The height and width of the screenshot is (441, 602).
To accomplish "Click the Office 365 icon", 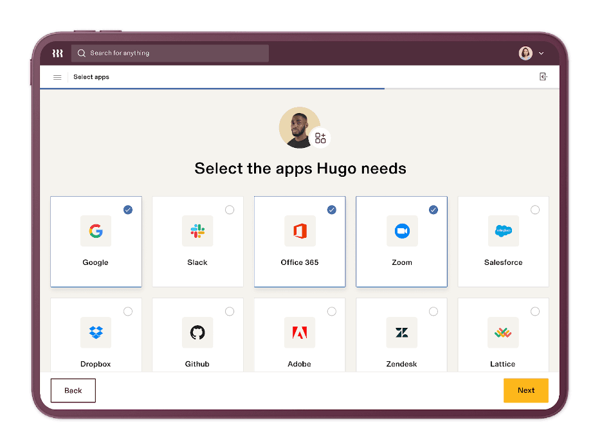I will [x=299, y=231].
